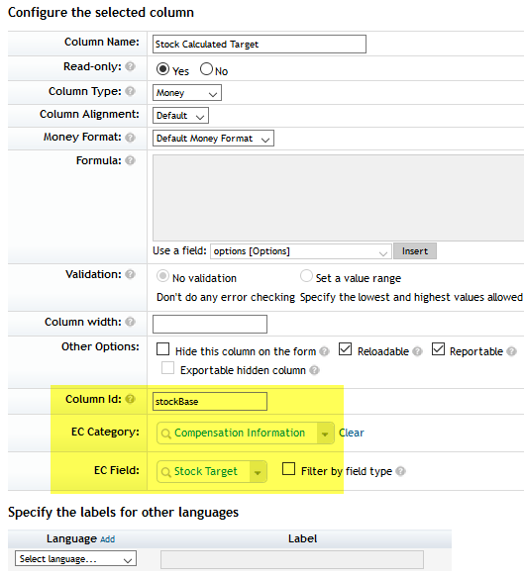Expand EC Category dropdown arrow
The image size is (524, 579).
coord(325,434)
